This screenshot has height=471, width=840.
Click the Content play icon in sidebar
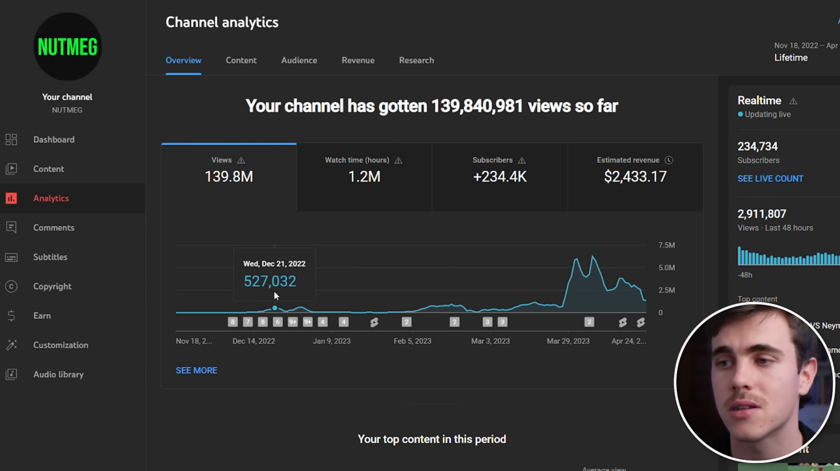[11, 169]
